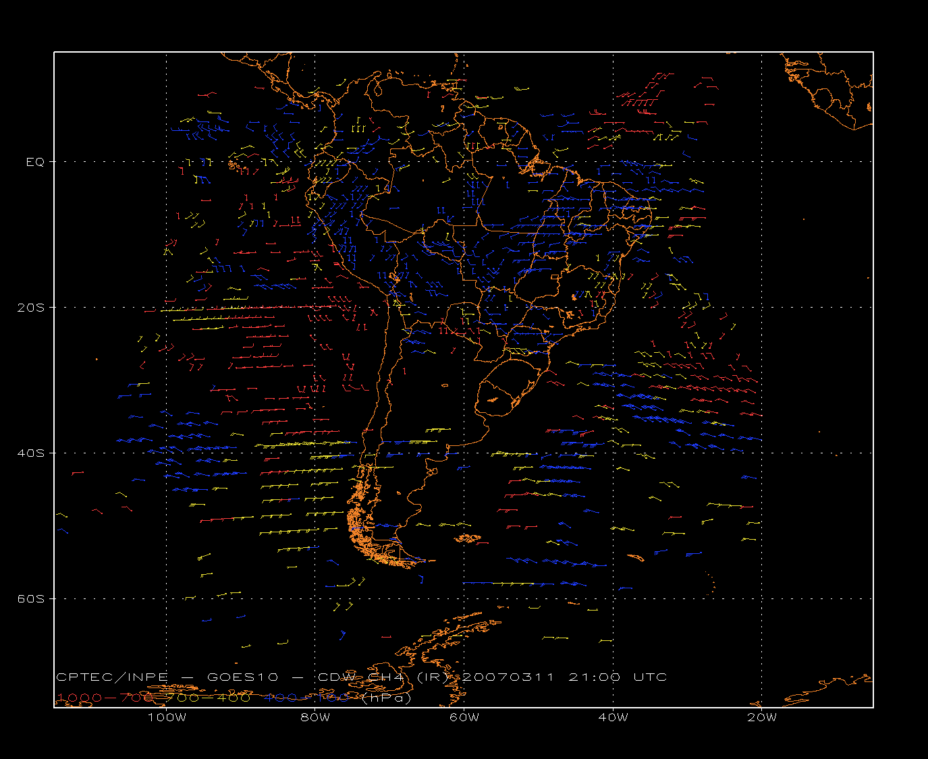Click the 20W longitude label
Screen dimensions: 928x759
coord(762,717)
